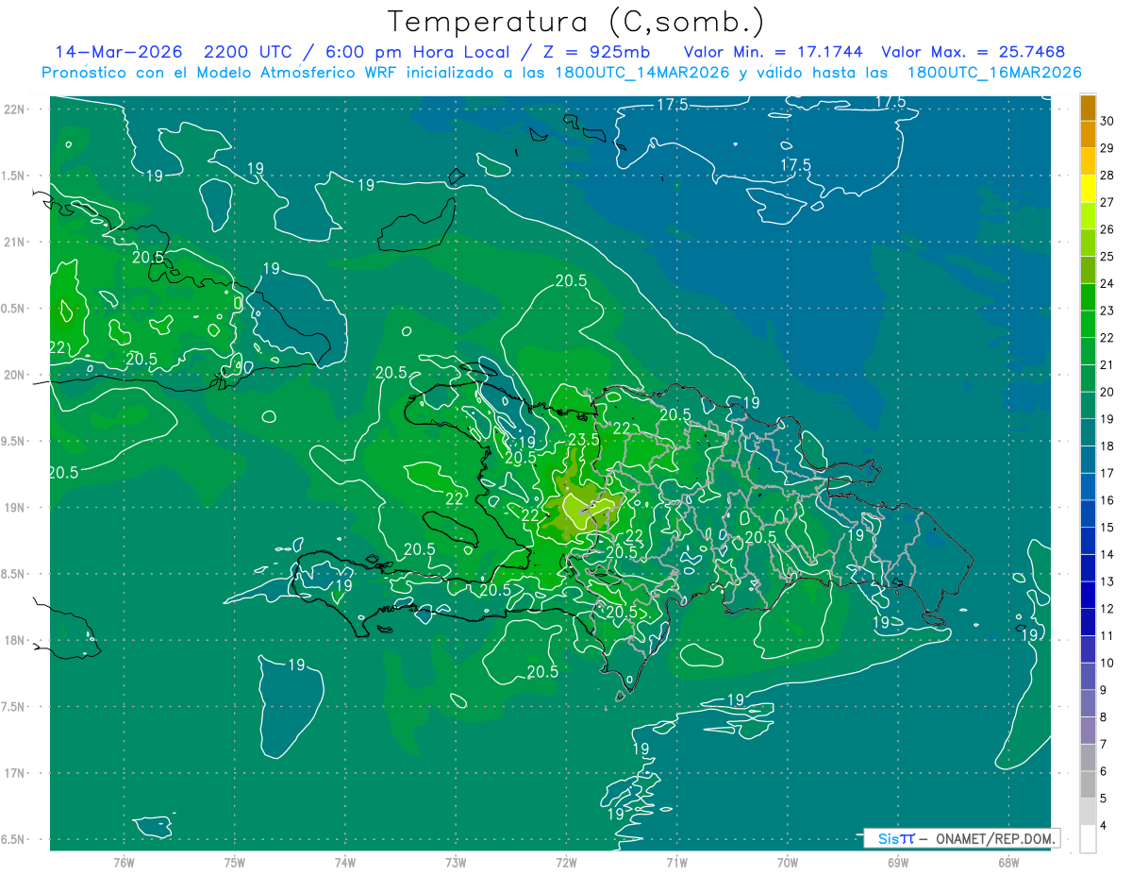Click longitude axis label '71W'
The height and width of the screenshot is (875, 1132).
(676, 863)
